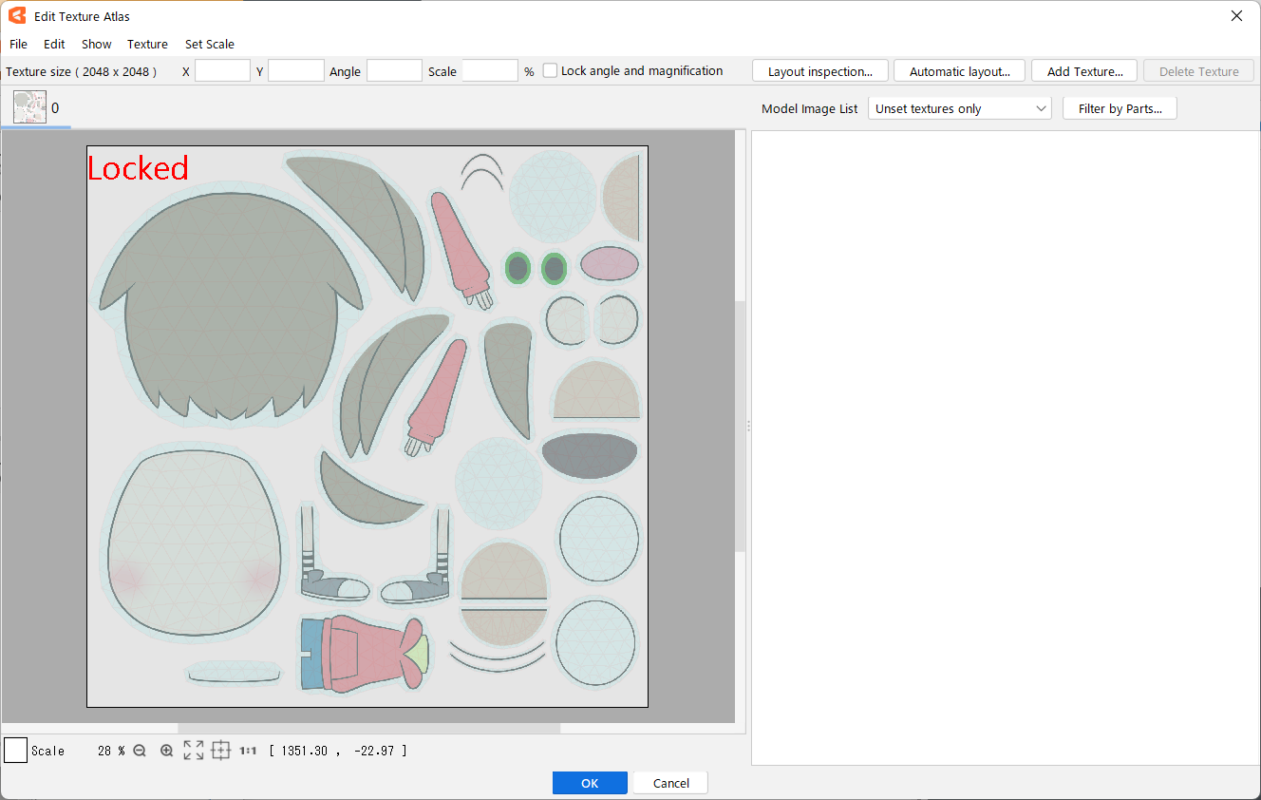Open the File menu
The image size is (1261, 800).
(x=18, y=45)
